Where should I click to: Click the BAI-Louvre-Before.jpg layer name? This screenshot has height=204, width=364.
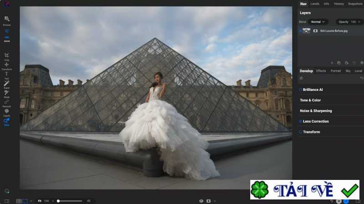[x=334, y=31]
